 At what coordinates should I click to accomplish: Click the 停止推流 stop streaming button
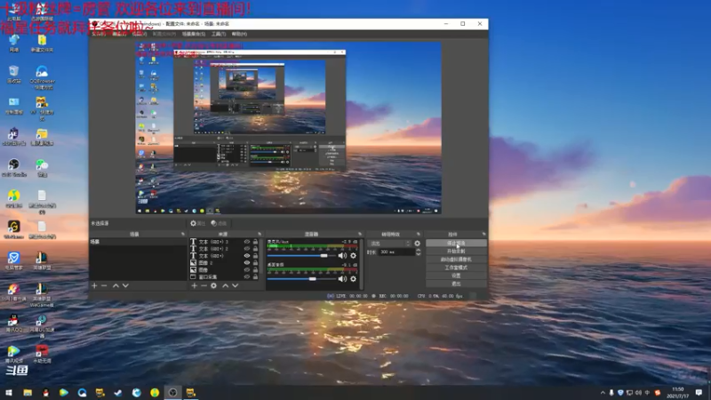[456, 243]
